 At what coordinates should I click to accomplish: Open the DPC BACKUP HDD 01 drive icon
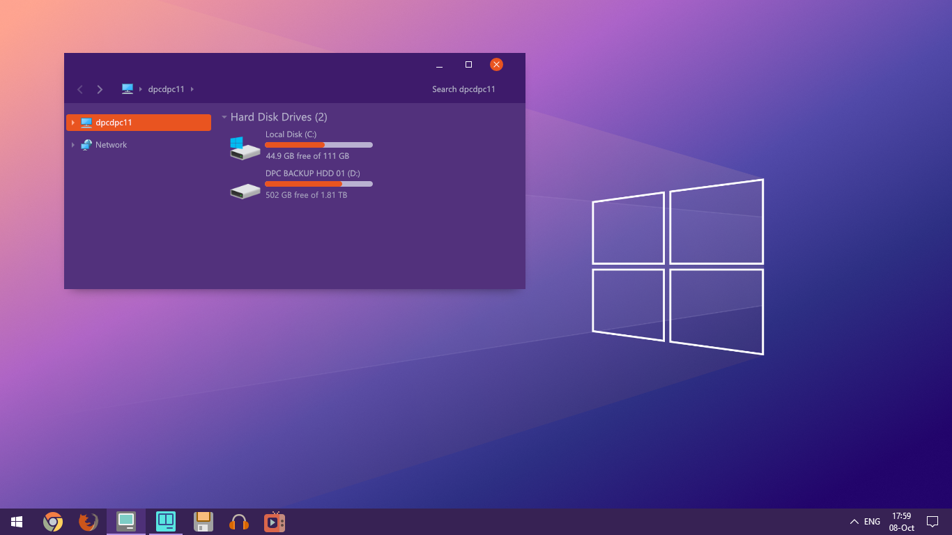point(245,190)
